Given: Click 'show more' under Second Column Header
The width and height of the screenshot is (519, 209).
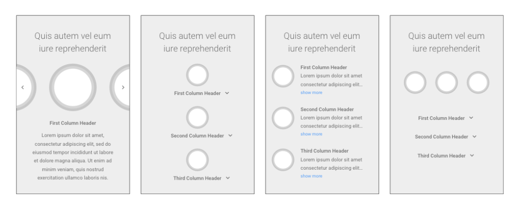Looking at the screenshot, I should 311,134.
